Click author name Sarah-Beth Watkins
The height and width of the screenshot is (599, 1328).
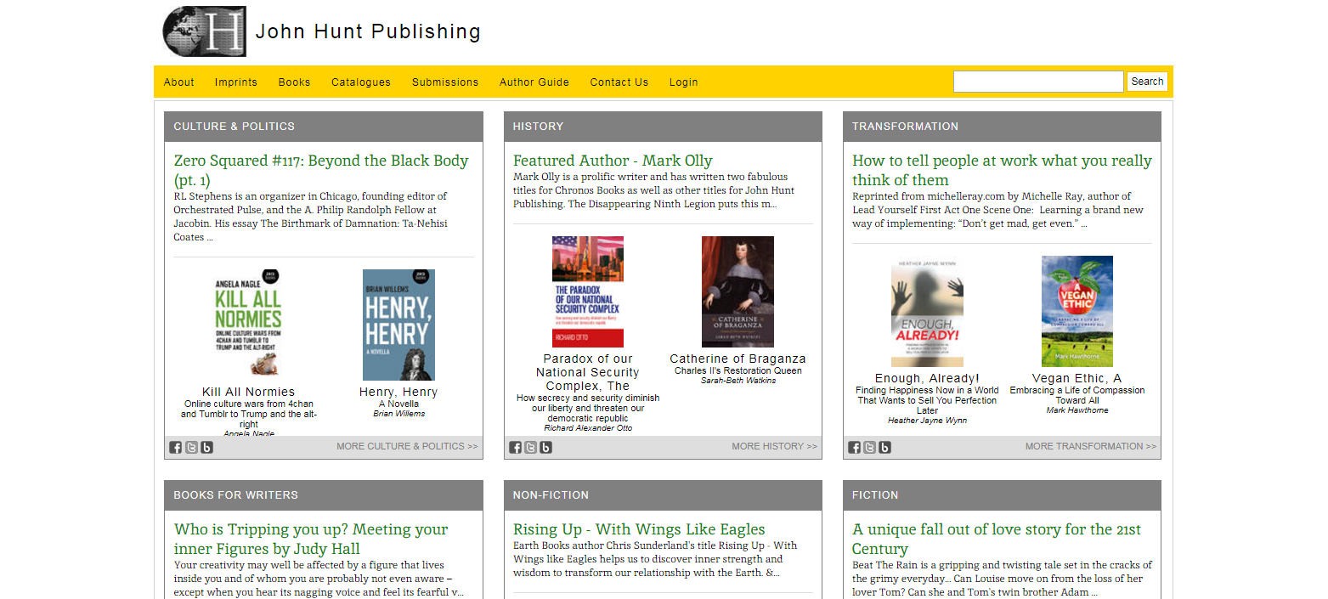(x=737, y=381)
